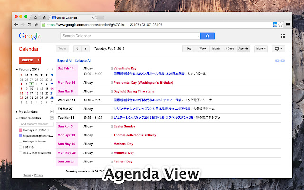Collapse Other calendars section
The height and width of the screenshot is (190, 304).
17,118
